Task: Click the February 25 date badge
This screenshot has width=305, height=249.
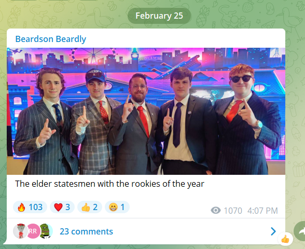Action: [x=159, y=16]
